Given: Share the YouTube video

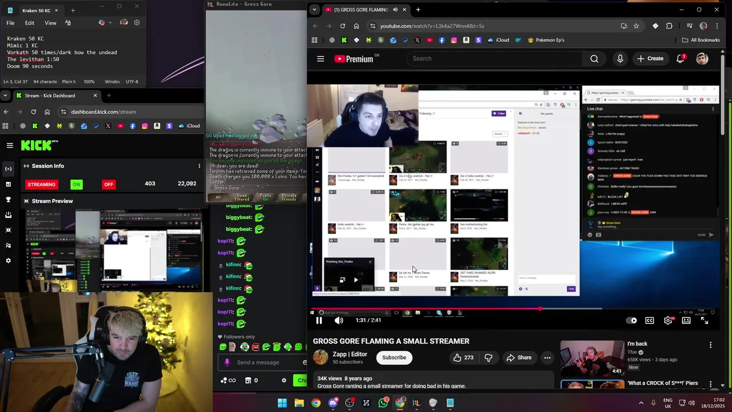Looking at the screenshot, I should click(519, 358).
